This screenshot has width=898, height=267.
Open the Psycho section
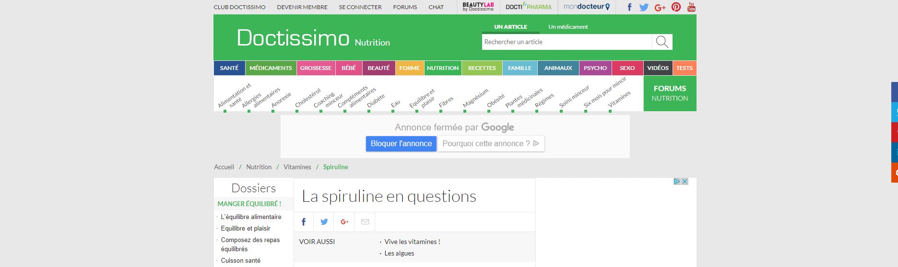(595, 68)
